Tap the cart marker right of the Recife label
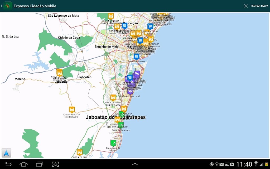 [x=140, y=41]
